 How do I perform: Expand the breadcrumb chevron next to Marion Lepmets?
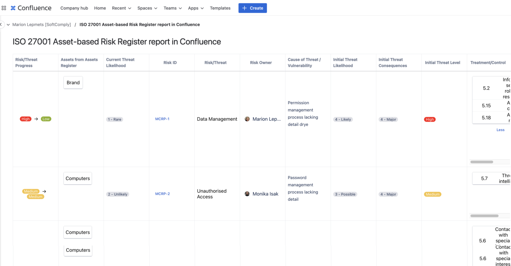8,24
